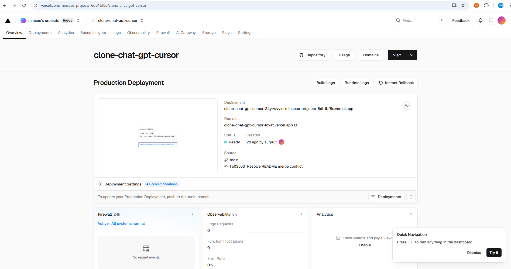Open notifications bell icon
Viewport: 511px width, 269px height.
(481, 20)
